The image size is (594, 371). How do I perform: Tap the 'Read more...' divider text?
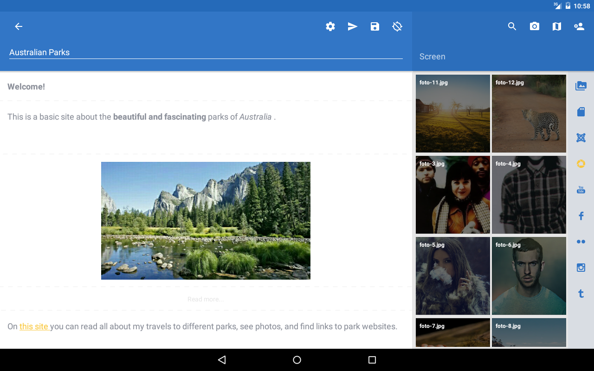click(206, 299)
